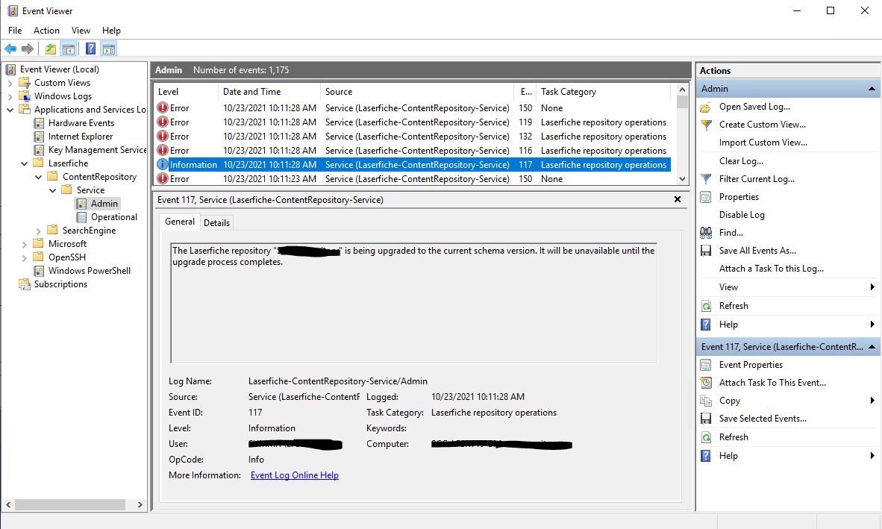The height and width of the screenshot is (529, 882).
Task: Click the Filter Current Log funnel icon
Action: pyautogui.click(x=706, y=179)
